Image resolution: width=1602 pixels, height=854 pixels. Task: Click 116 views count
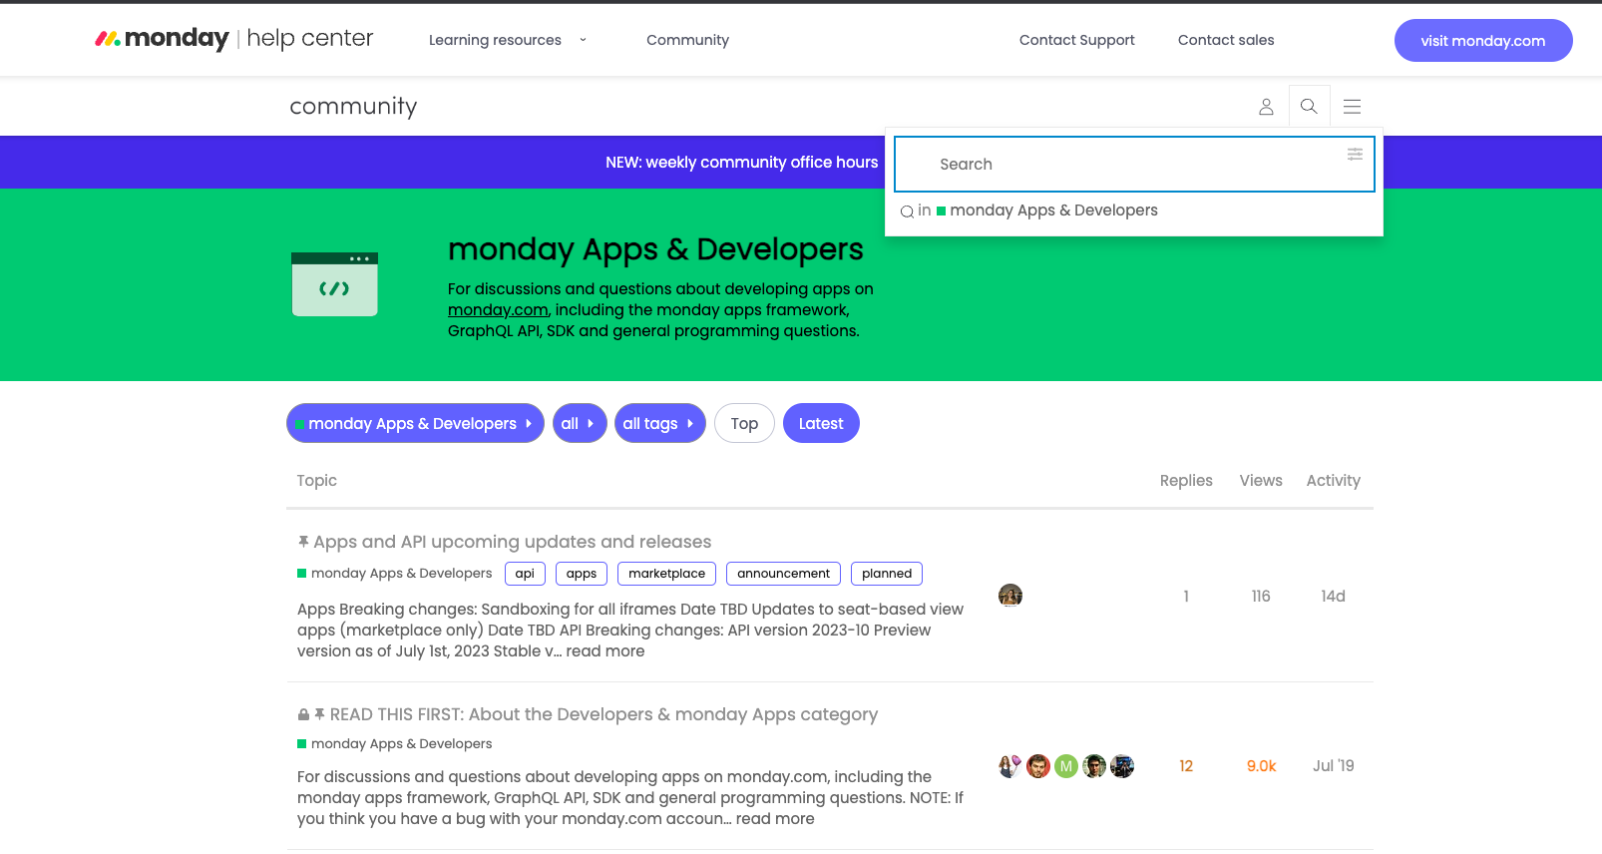pos(1261,597)
